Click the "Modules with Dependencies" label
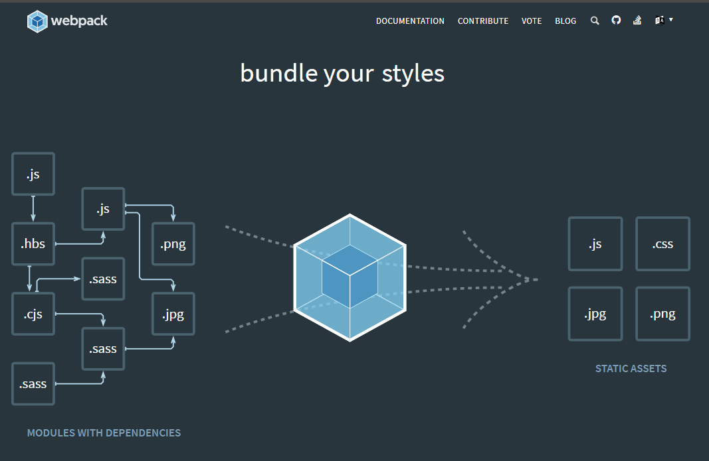Screen dimensions: 709x461 click(x=104, y=432)
